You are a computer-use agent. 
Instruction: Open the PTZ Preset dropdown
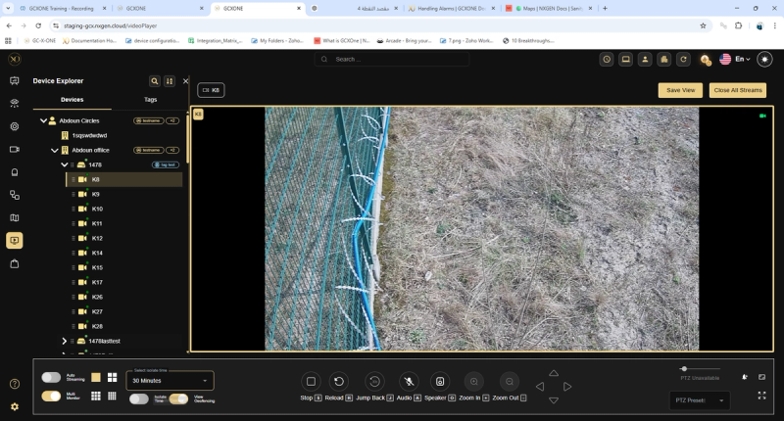pyautogui.click(x=700, y=400)
